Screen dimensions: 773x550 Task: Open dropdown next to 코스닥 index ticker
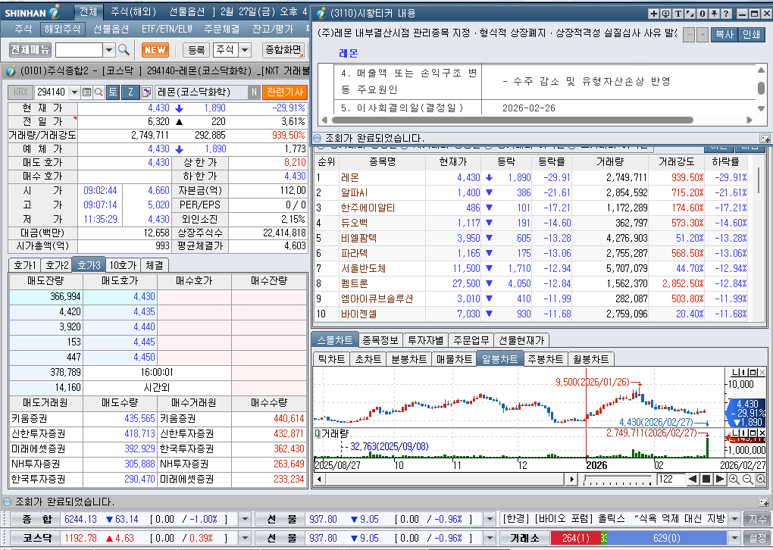click(x=245, y=538)
